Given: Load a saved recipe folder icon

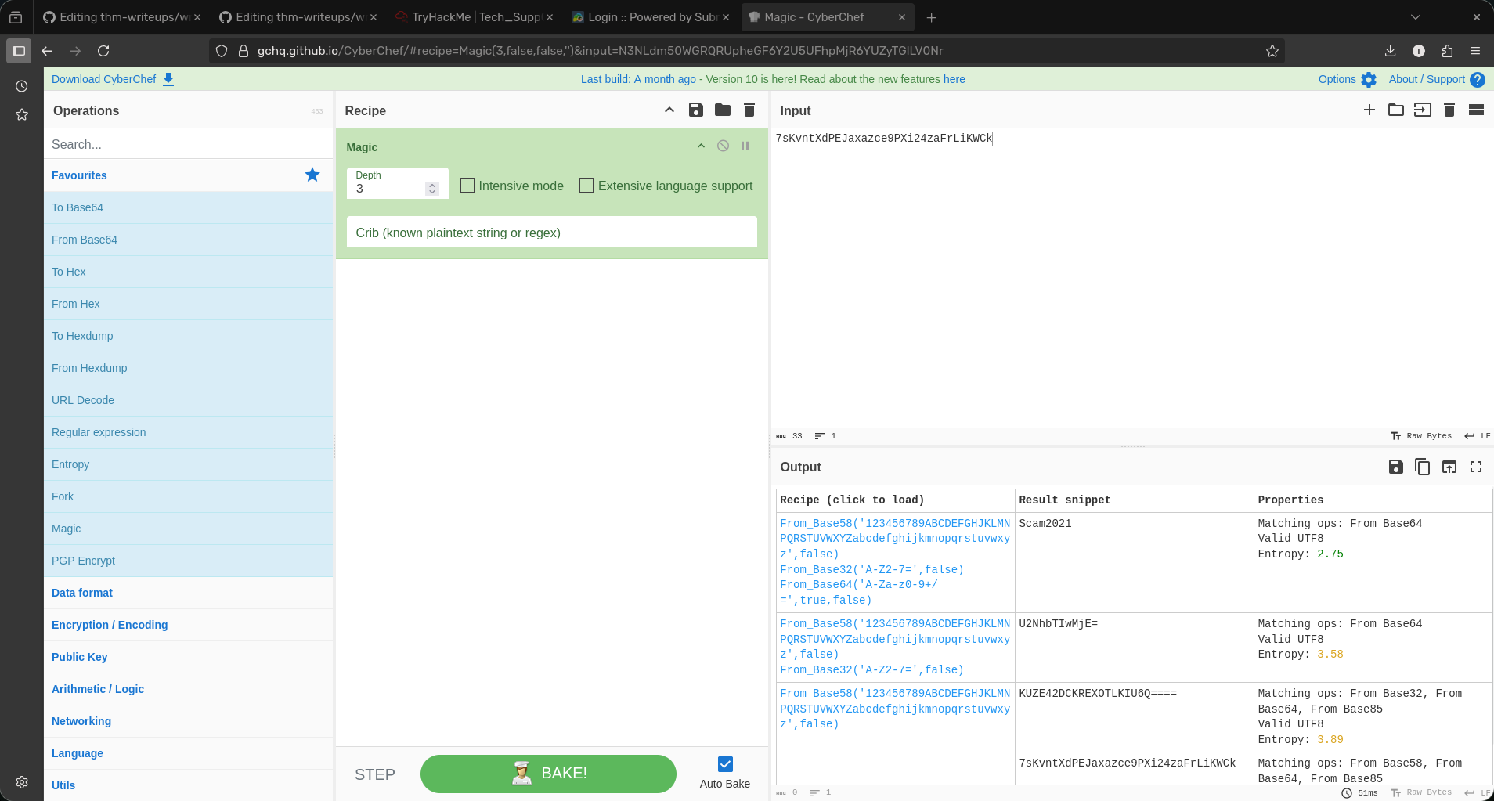Looking at the screenshot, I should (x=723, y=110).
